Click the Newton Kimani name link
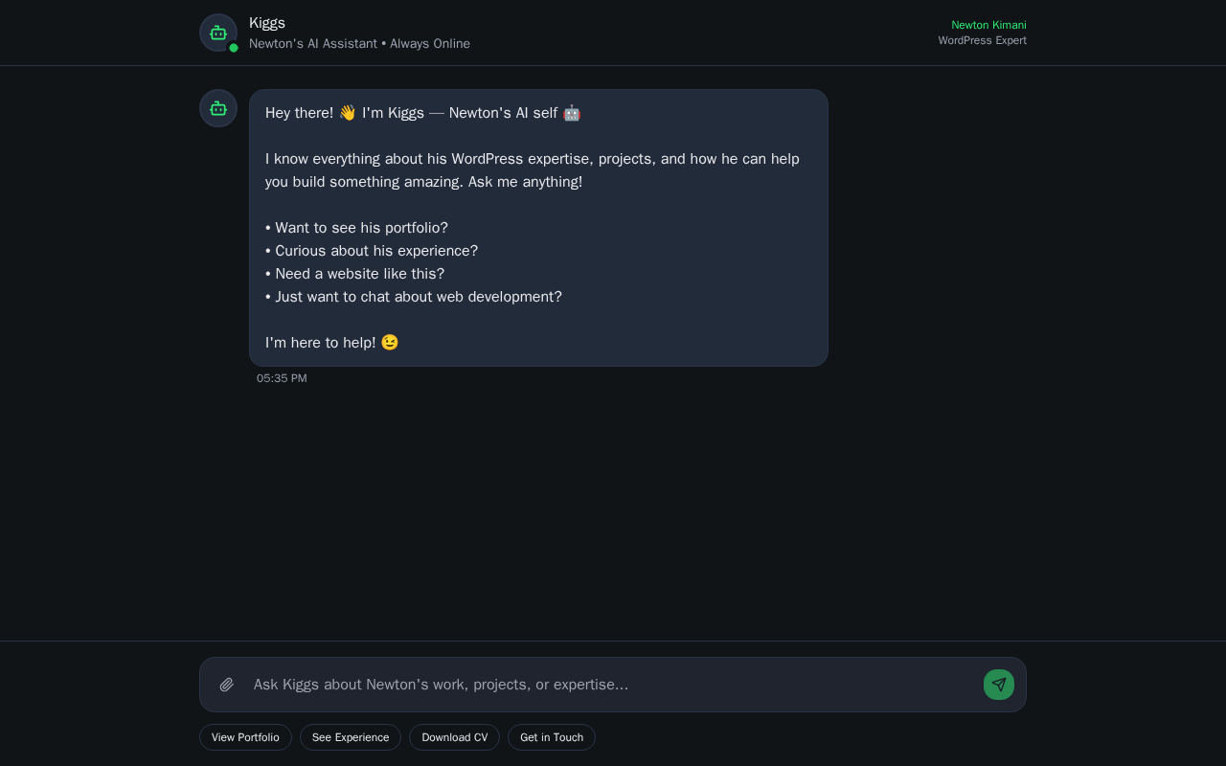The height and width of the screenshot is (766, 1226). 988,25
